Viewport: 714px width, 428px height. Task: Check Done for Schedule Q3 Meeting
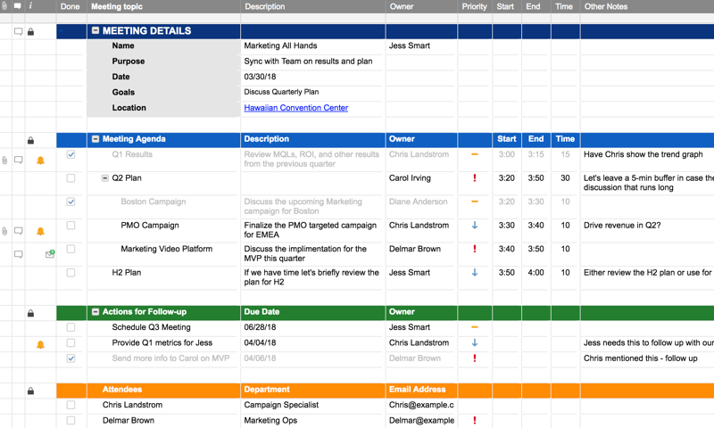[71, 327]
